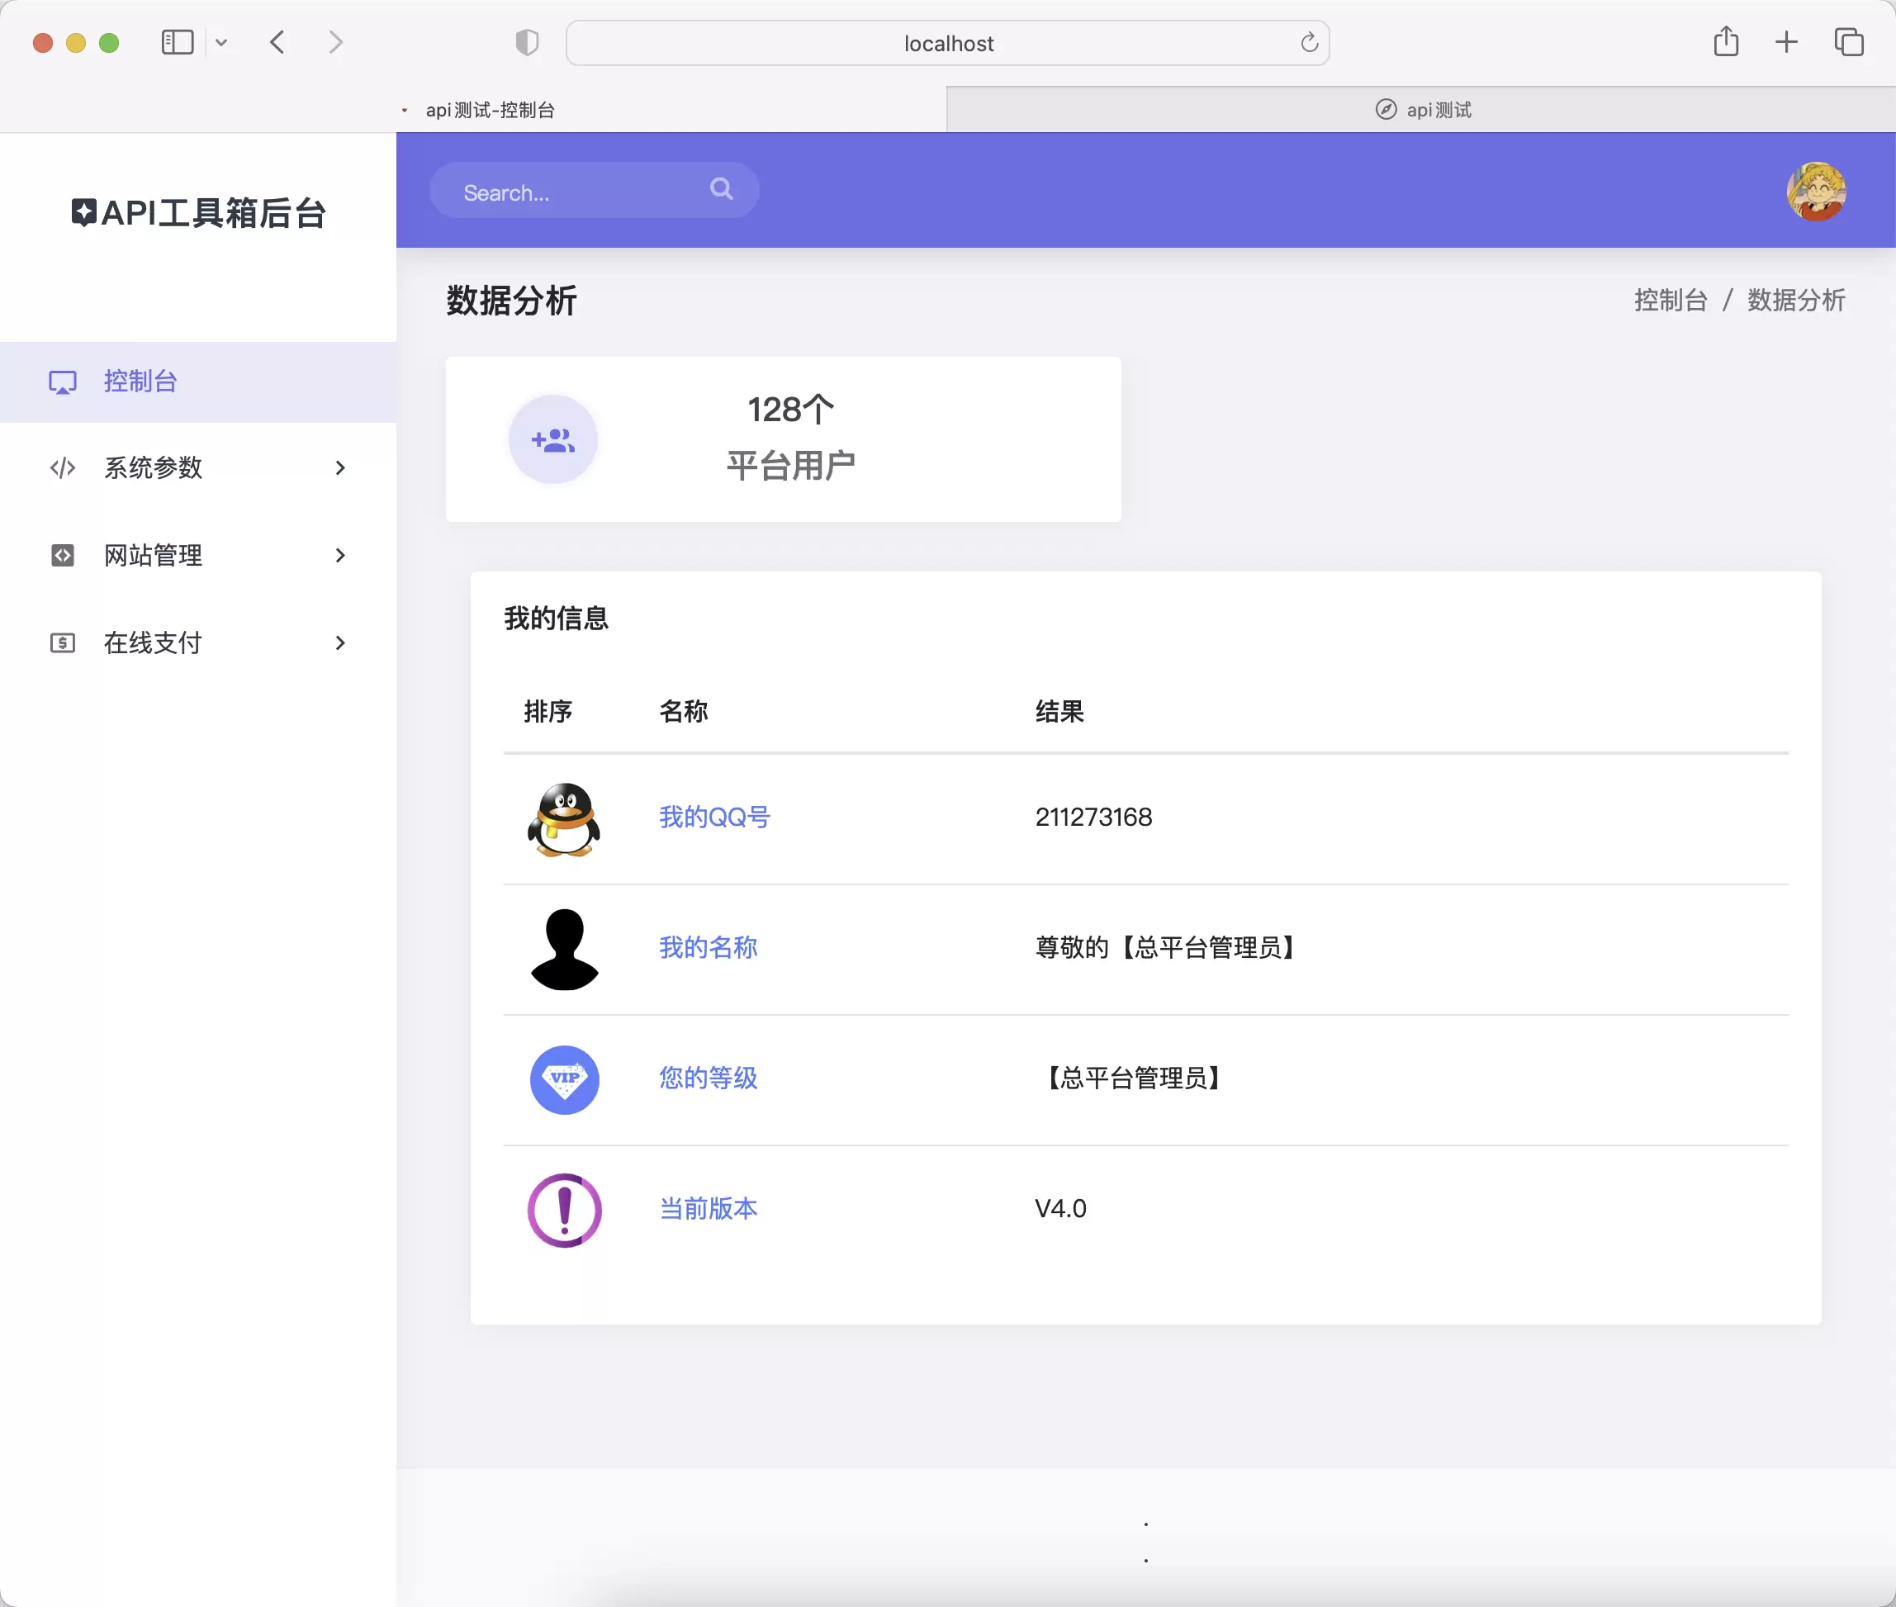Click the platform users group icon
The width and height of the screenshot is (1896, 1607).
click(x=553, y=438)
